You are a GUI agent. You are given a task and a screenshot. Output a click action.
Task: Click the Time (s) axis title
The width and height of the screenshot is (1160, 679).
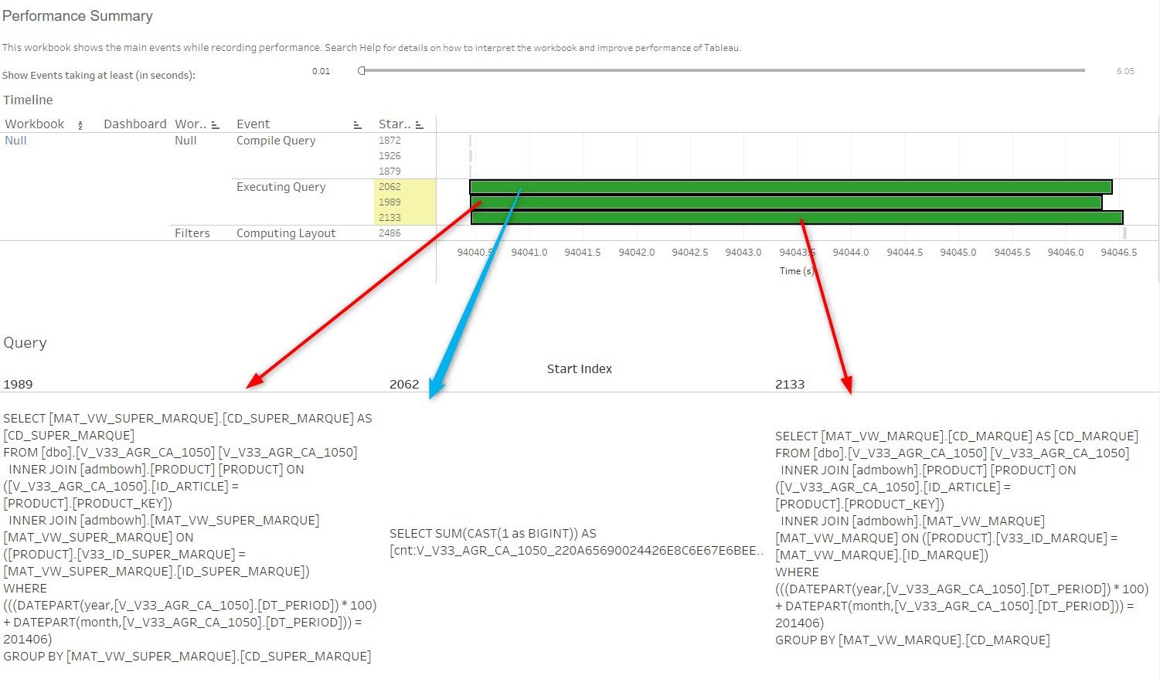[x=797, y=271]
